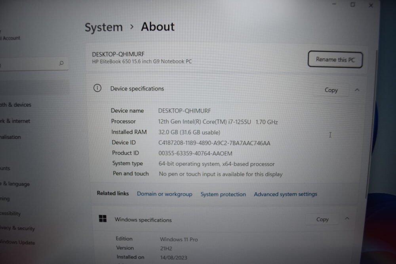The width and height of the screenshot is (396, 264).
Task: Open the System protection link
Action: pyautogui.click(x=223, y=194)
